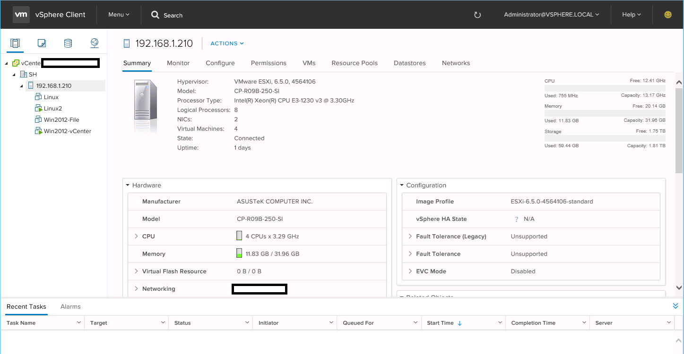The image size is (684, 354).
Task: Click the host icon next to title
Action: [126, 43]
